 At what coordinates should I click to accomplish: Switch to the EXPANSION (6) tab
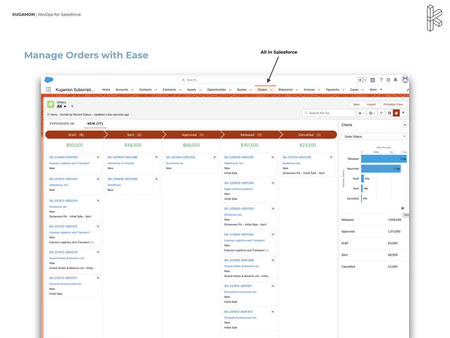62,123
